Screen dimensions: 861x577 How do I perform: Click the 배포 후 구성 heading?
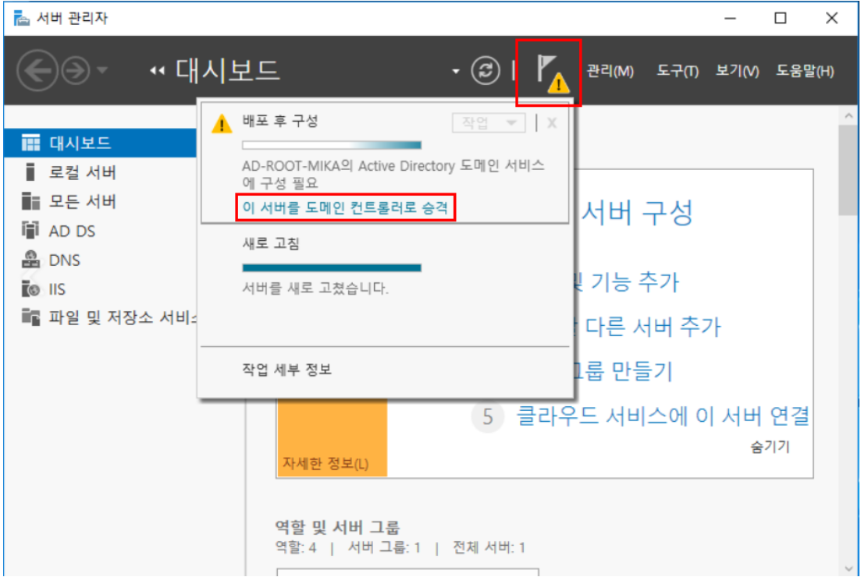[x=280, y=121]
